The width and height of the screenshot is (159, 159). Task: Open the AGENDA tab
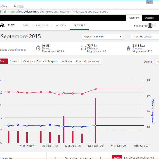click(61, 25)
